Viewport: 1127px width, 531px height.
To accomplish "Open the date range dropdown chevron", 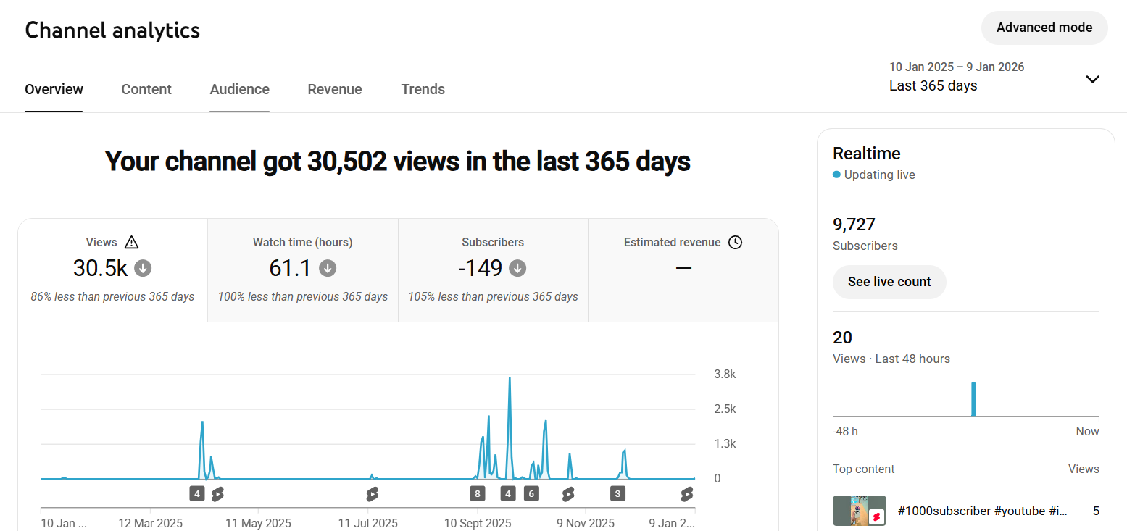I will 1092,79.
